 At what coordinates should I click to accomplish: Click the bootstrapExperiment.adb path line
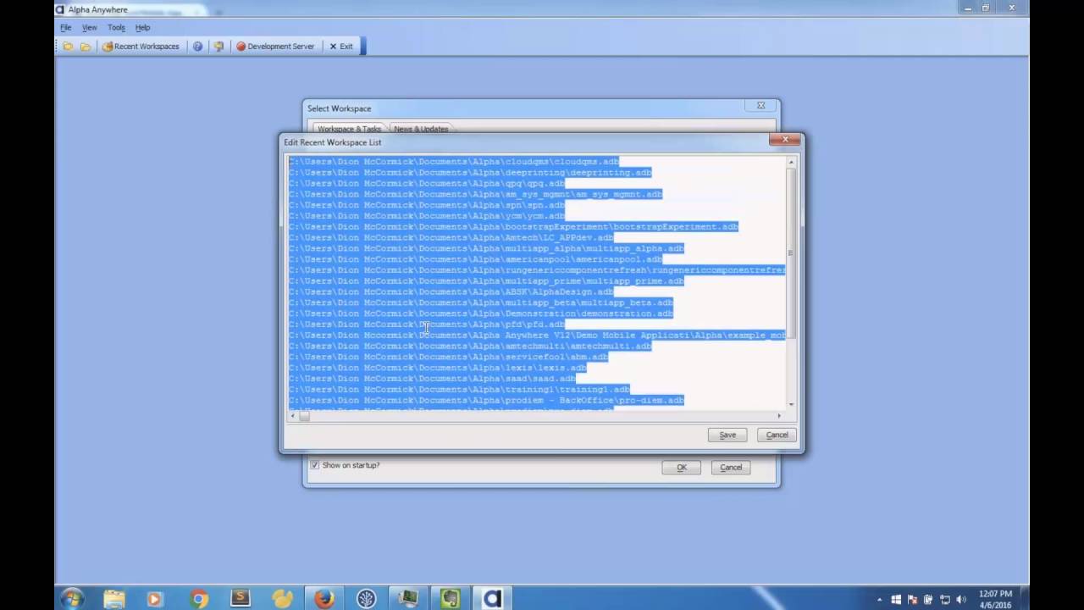[514, 227]
